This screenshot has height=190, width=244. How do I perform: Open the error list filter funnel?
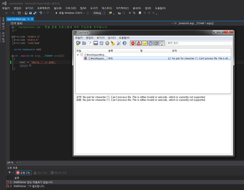click(x=9, y=173)
